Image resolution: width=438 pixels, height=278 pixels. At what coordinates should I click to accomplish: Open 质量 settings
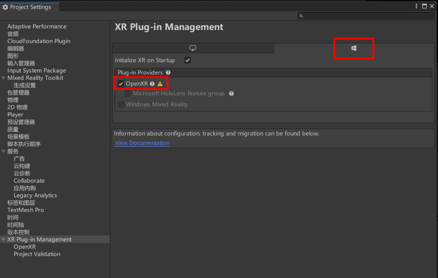(13, 130)
